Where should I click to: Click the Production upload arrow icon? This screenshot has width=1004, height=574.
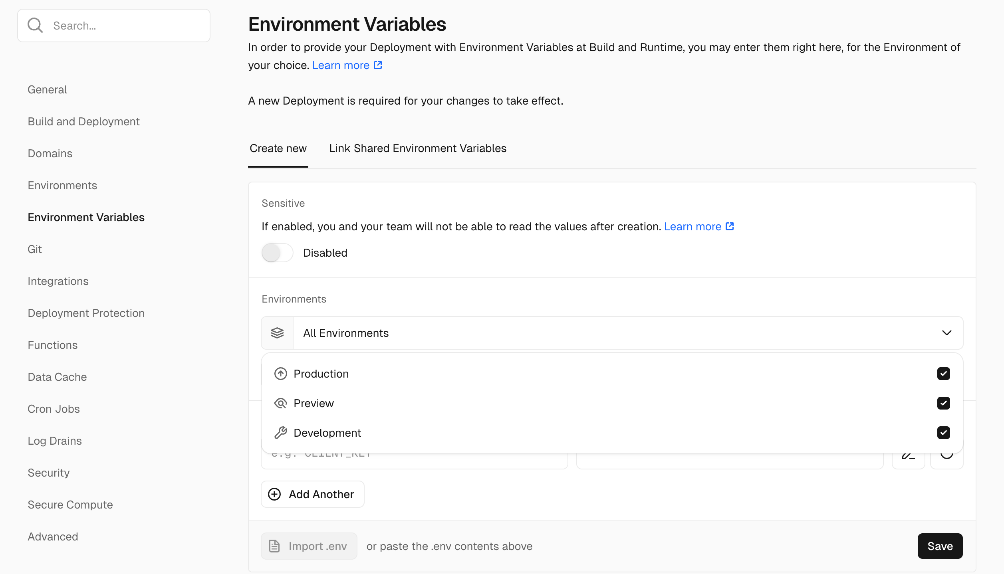(x=281, y=374)
